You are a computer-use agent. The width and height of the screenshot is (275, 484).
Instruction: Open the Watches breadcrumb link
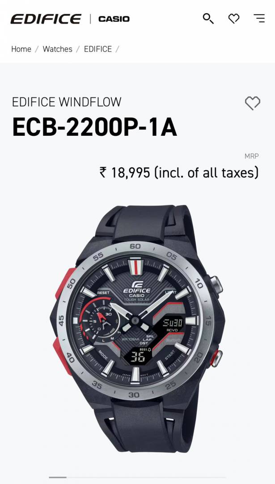[58, 49]
